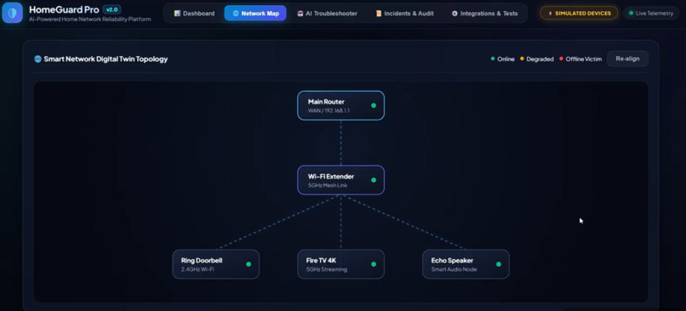Select the Fire TV 4K node
The image size is (686, 311).
click(340, 264)
